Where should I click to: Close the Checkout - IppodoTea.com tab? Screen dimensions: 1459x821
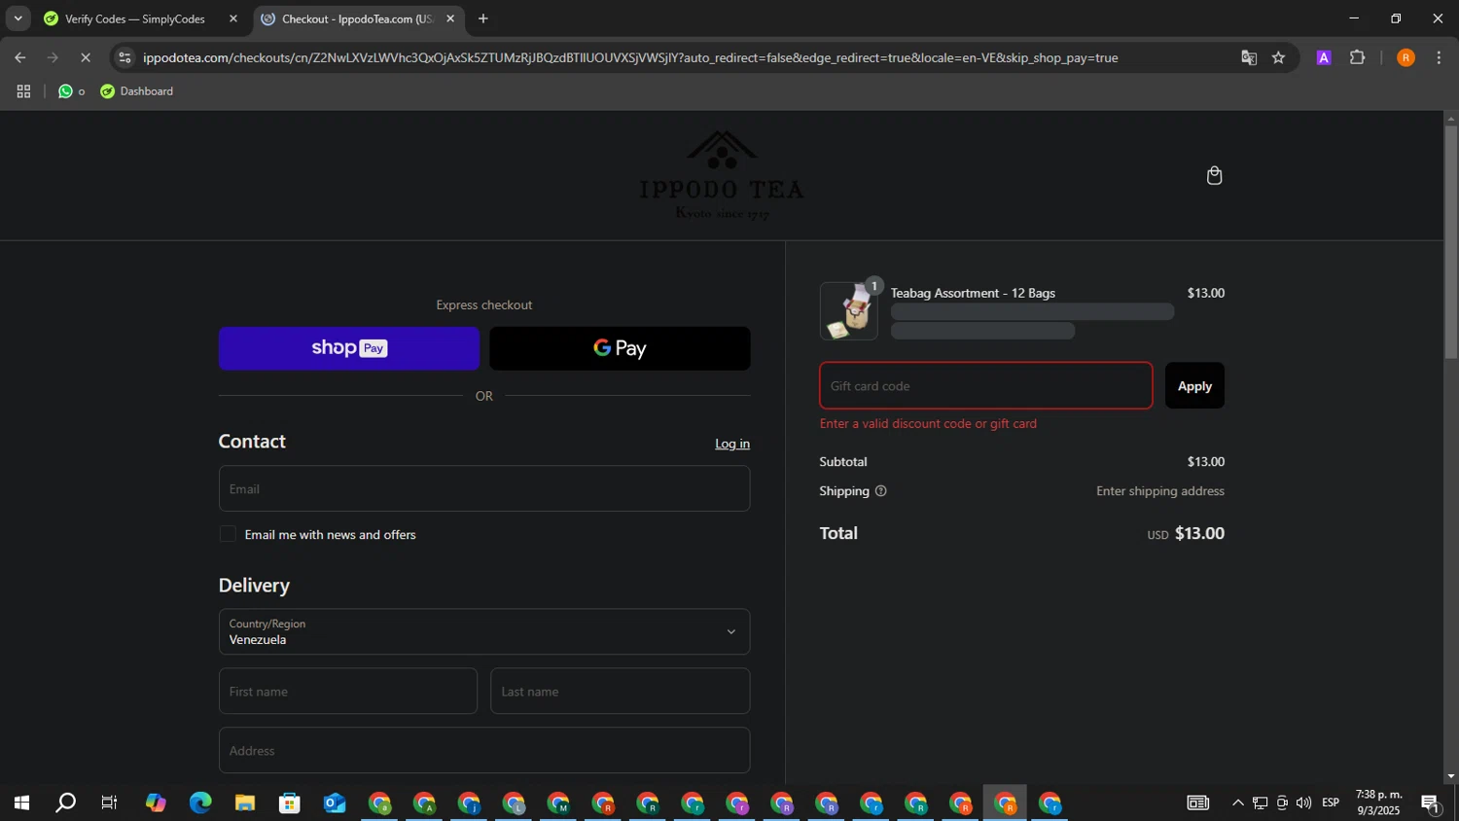click(450, 18)
